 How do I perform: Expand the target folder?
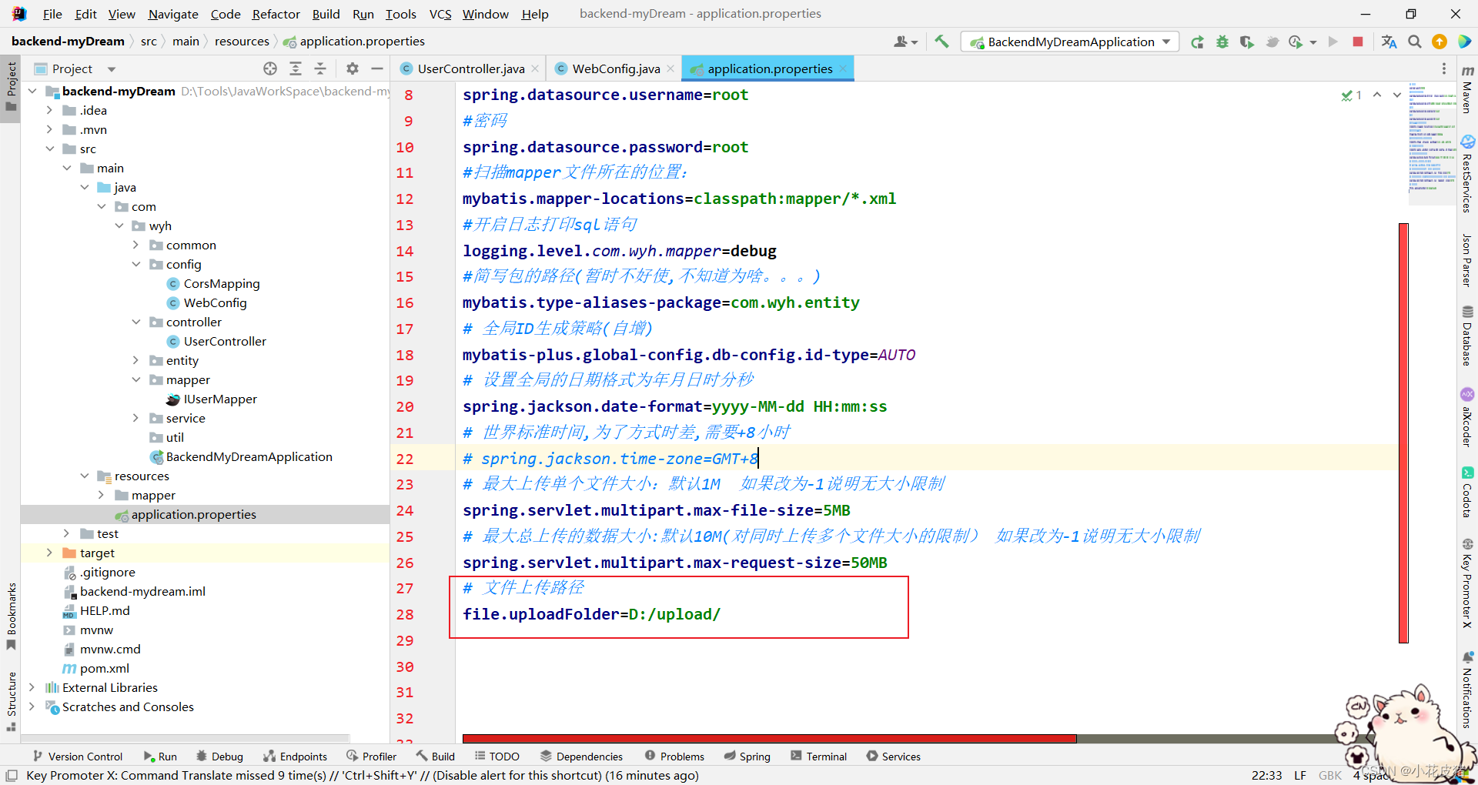(49, 553)
